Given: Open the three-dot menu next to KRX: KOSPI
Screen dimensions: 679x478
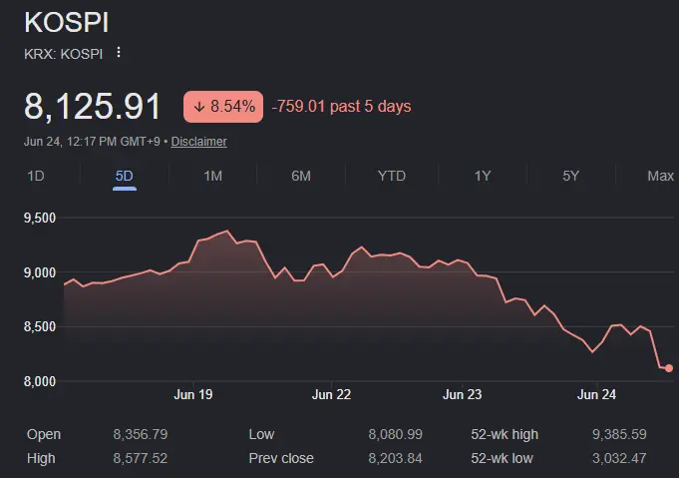Looking at the screenshot, I should 119,53.
